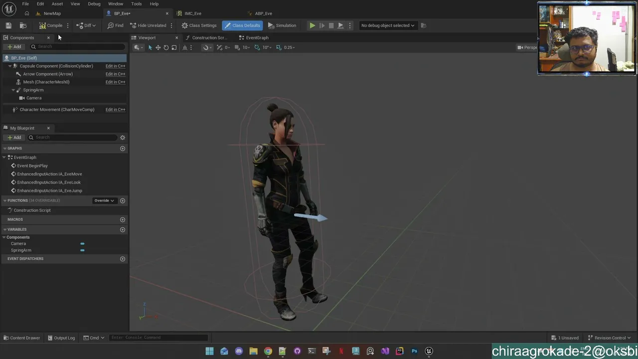Open the Asset menu
This screenshot has height=359, width=638.
click(57, 4)
